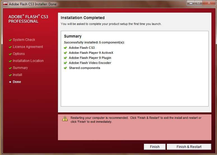Click the green checkmark beside Adobe Flash CS3

pyautogui.click(x=65, y=48)
